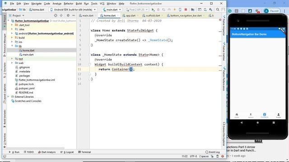Open Project panel settings gear
Viewport: 289px width, 162px height.
tap(68, 16)
